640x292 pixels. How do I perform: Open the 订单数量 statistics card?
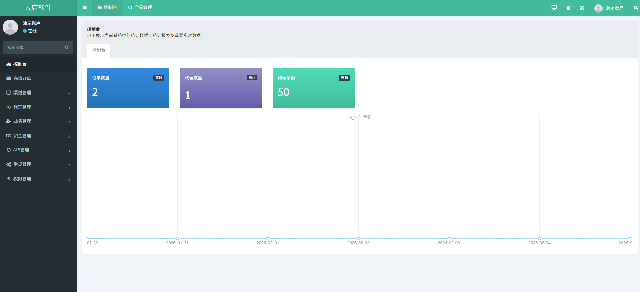tap(128, 88)
